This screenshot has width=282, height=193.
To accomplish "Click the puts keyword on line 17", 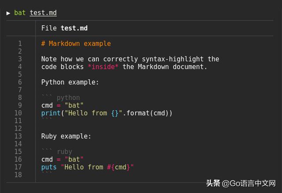I will [49, 167].
